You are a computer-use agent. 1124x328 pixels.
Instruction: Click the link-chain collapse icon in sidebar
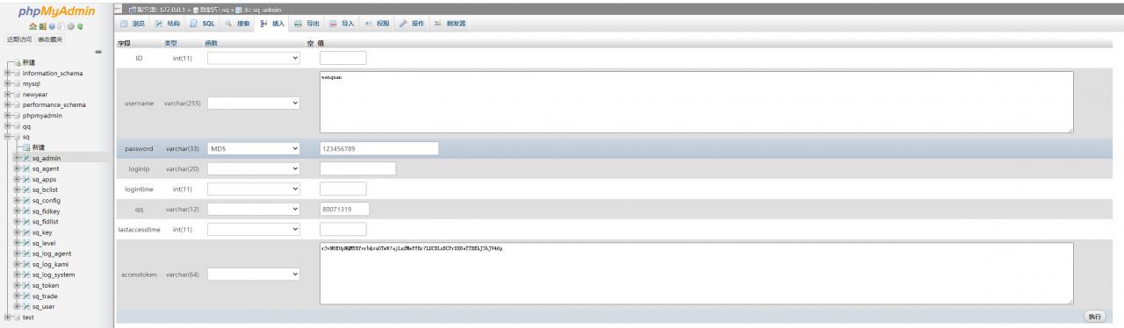coord(98,52)
